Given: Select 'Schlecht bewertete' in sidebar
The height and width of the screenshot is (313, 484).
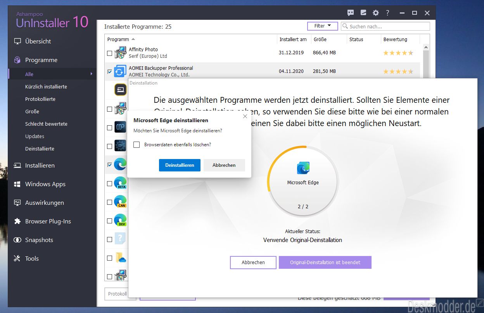Looking at the screenshot, I should (46, 124).
